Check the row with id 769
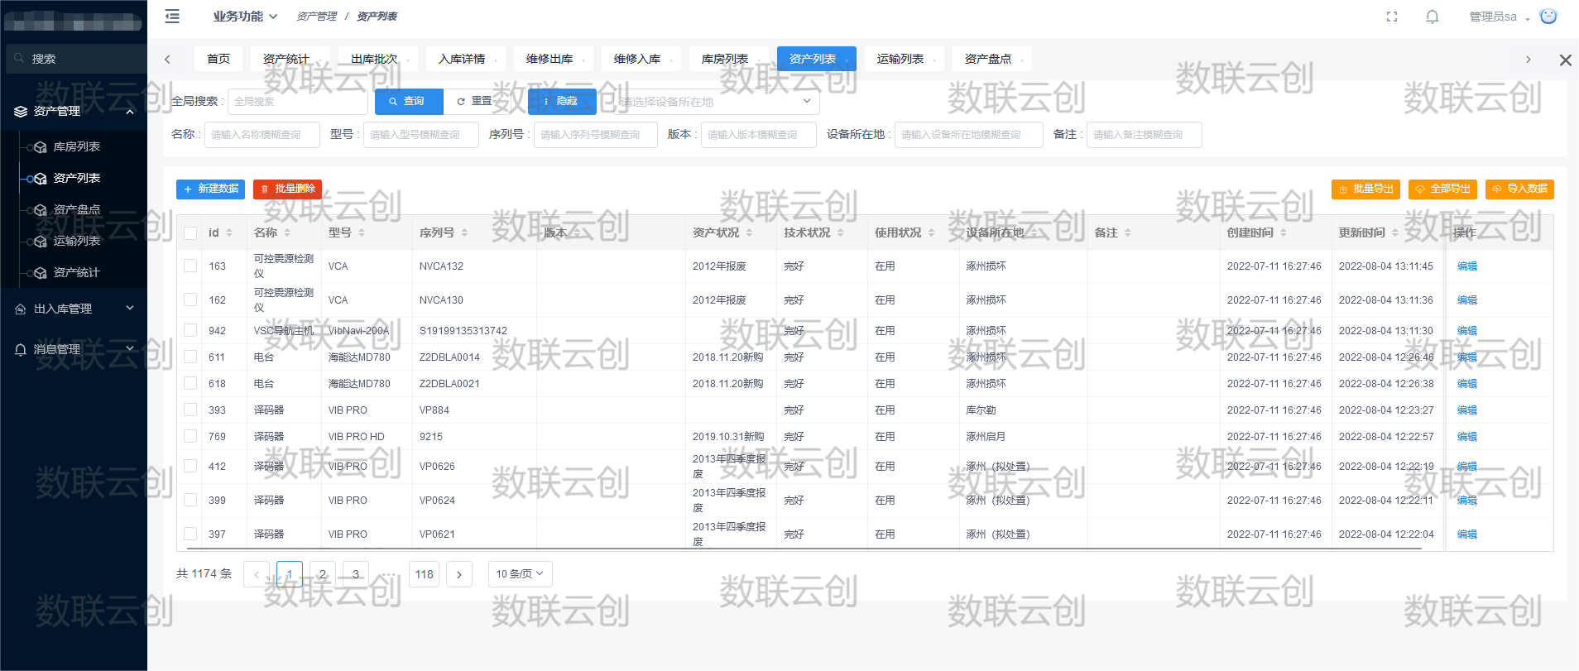Viewport: 1579px width, 671px height. (x=190, y=437)
